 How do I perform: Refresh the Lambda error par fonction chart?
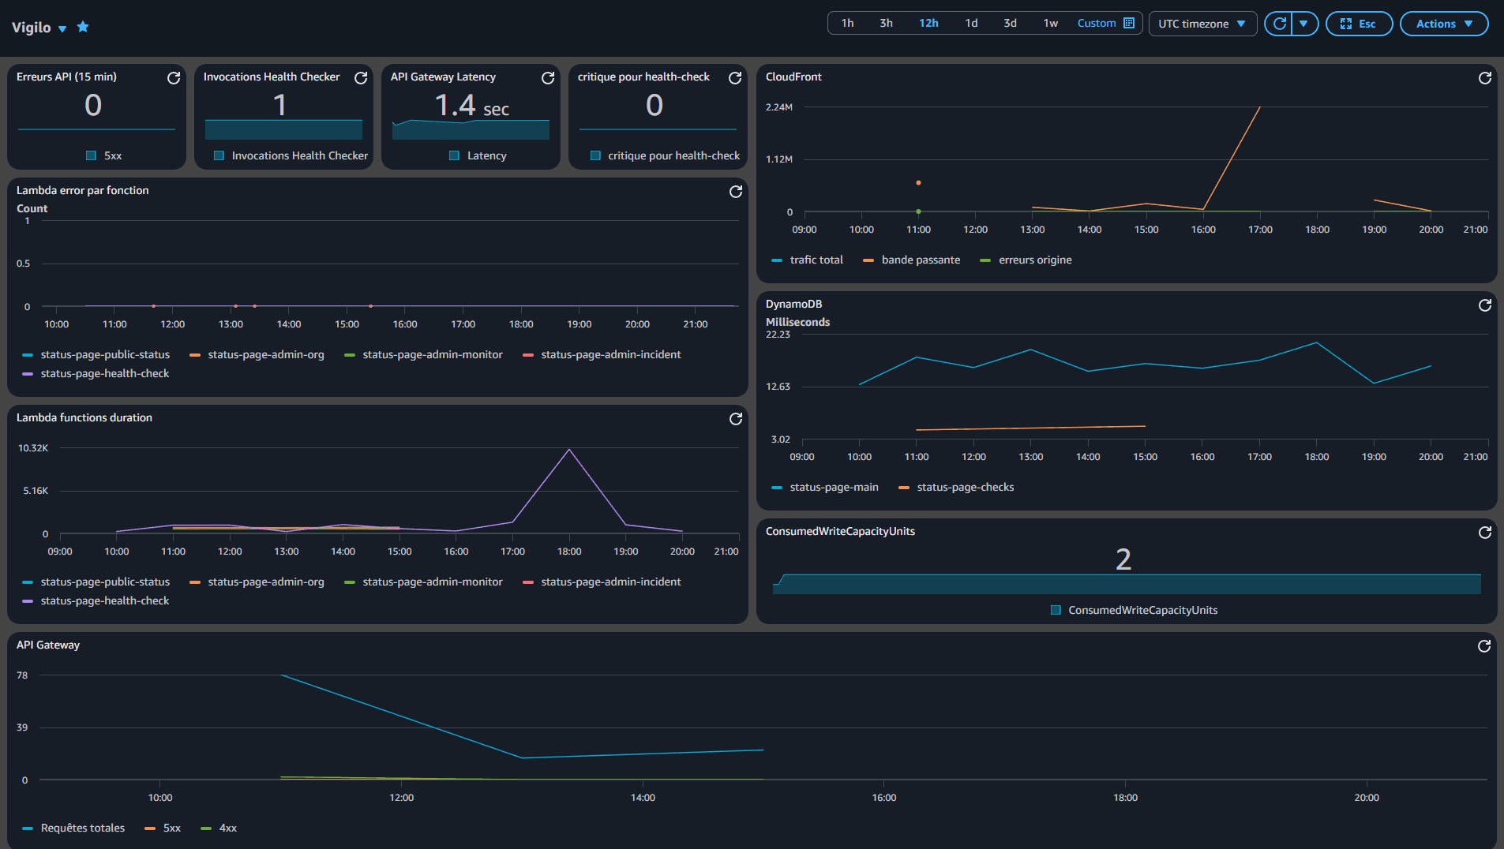tap(735, 192)
